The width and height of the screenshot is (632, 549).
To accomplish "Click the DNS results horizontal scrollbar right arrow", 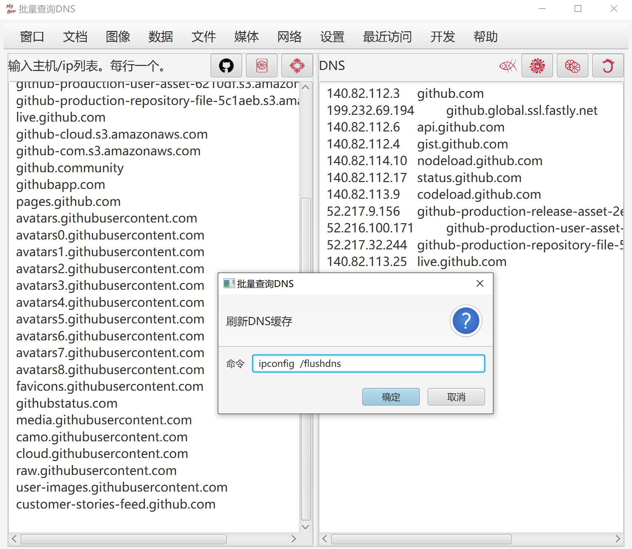I will pos(618,539).
